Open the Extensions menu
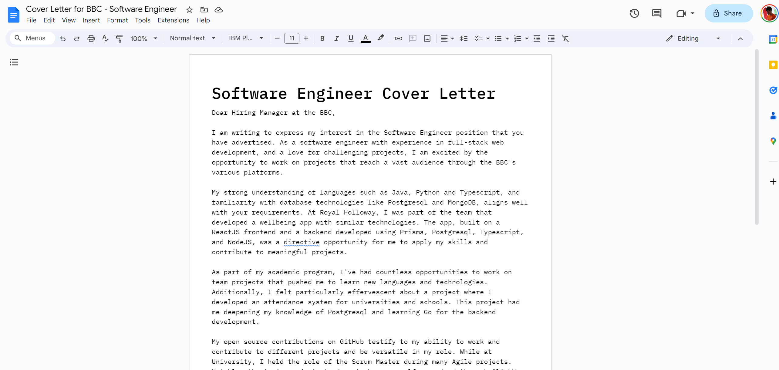 click(173, 20)
